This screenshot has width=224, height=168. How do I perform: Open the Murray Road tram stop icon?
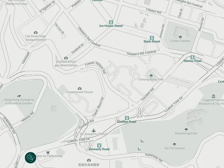pos(192,57)
